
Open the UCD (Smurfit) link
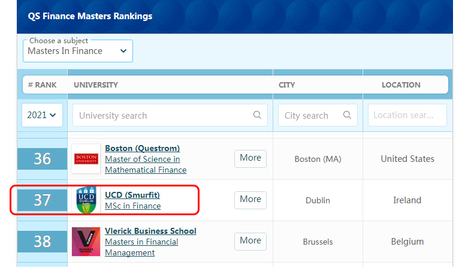pos(132,195)
